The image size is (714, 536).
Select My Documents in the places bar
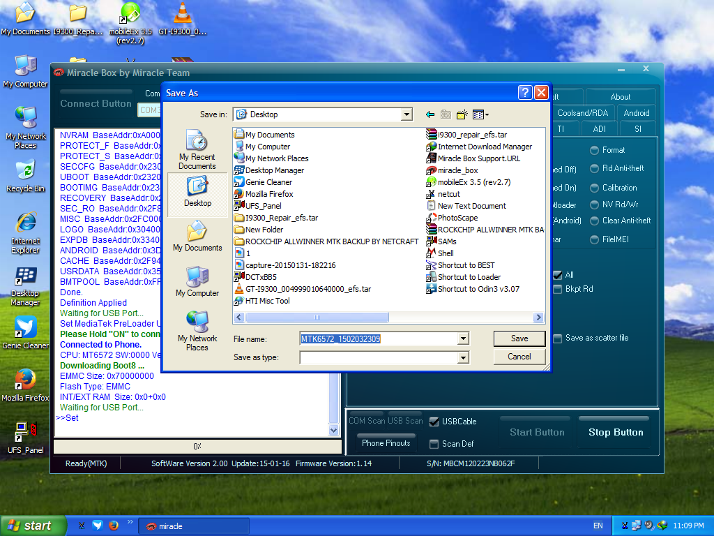tap(197, 236)
